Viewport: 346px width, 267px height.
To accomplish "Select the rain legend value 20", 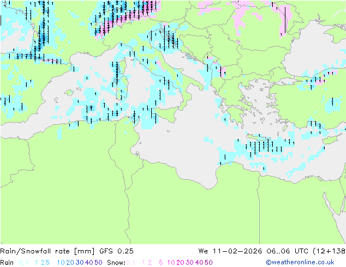I will 70,263.
